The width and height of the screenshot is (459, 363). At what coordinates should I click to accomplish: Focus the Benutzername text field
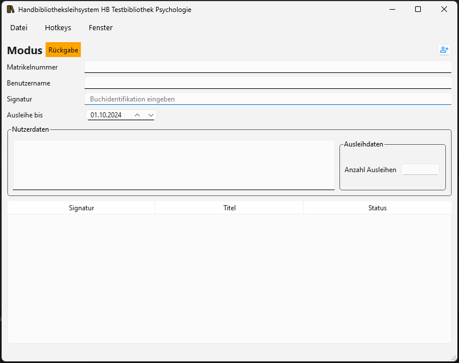(x=268, y=83)
